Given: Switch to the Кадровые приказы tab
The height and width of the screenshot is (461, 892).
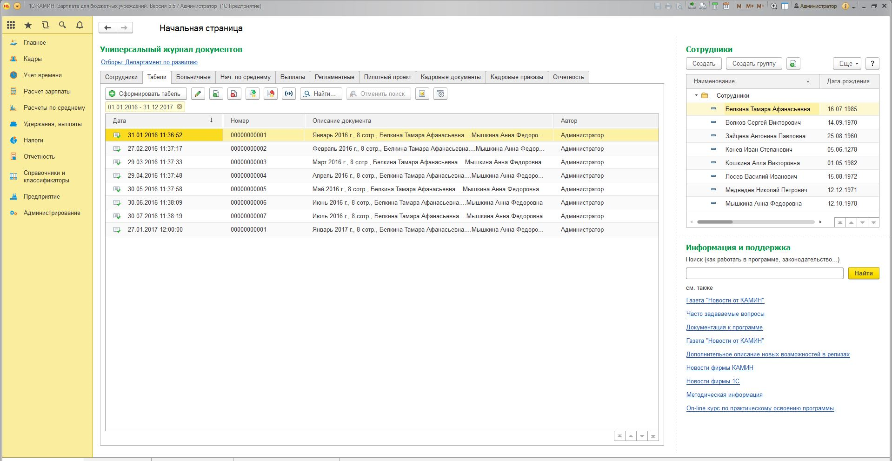Looking at the screenshot, I should (x=516, y=77).
